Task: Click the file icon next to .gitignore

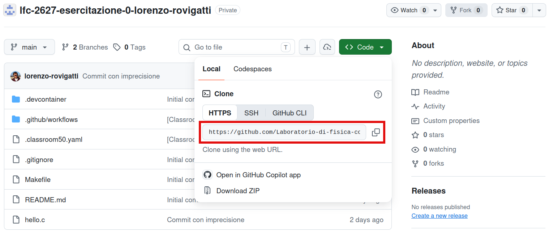Action: click(x=16, y=160)
